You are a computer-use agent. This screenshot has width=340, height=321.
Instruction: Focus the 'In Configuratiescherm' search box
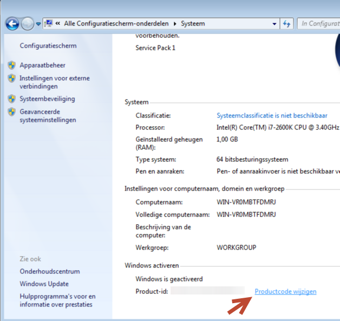pos(318,23)
